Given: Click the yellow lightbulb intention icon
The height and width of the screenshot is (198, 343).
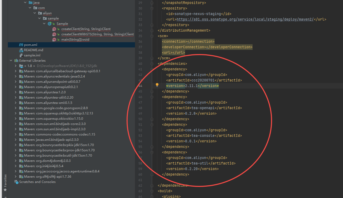Looking at the screenshot, I should pyautogui.click(x=157, y=85).
